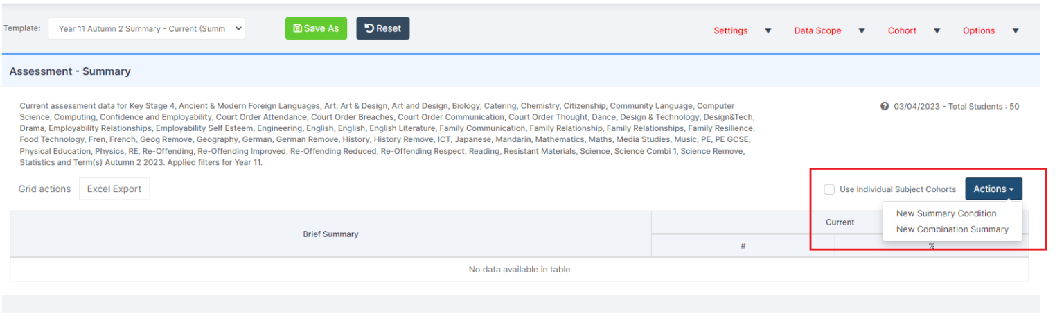Expand the Options arrow
The image size is (1064, 323).
coord(1016,30)
